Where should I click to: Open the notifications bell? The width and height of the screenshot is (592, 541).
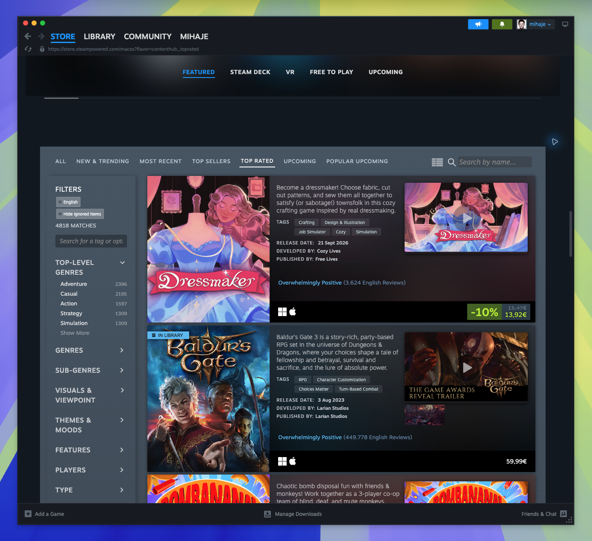502,24
